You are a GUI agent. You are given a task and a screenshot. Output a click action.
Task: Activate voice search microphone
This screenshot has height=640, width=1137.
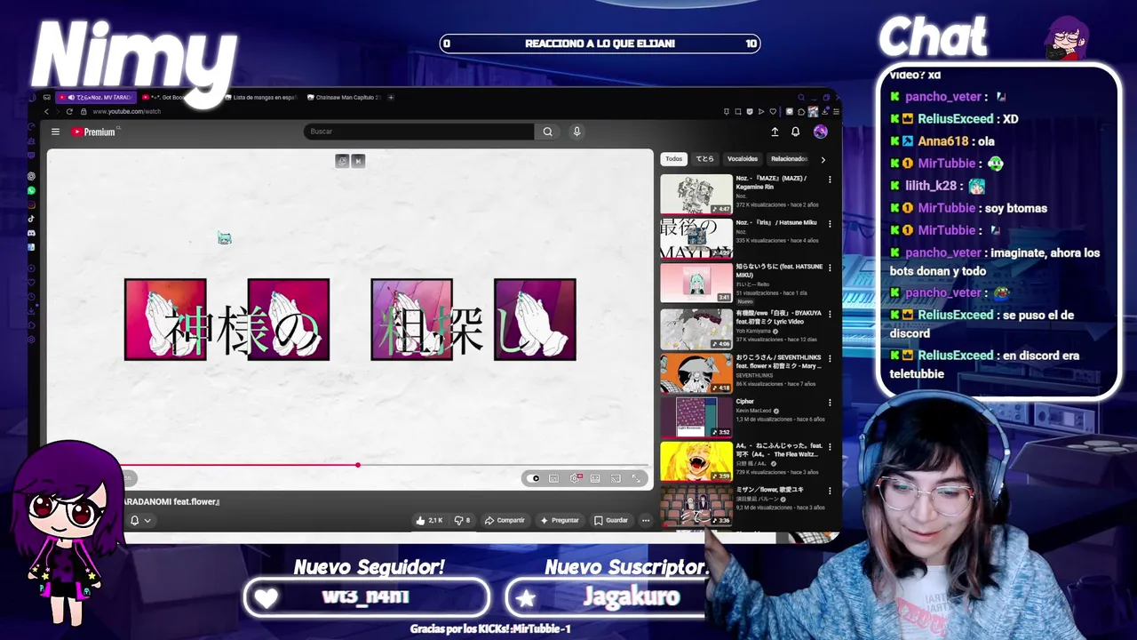576,132
